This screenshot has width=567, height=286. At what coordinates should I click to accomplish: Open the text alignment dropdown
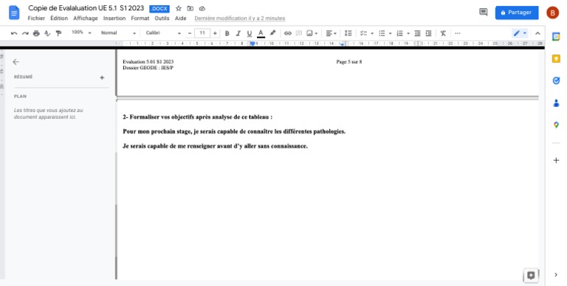click(331, 33)
